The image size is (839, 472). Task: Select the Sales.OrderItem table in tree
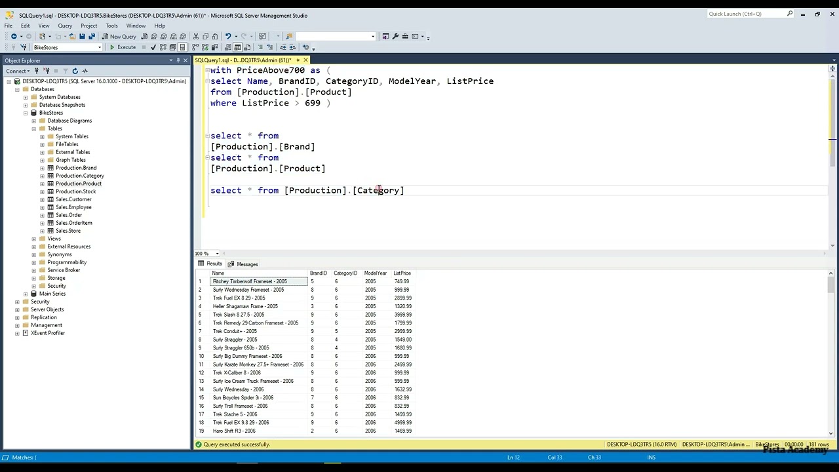point(74,223)
